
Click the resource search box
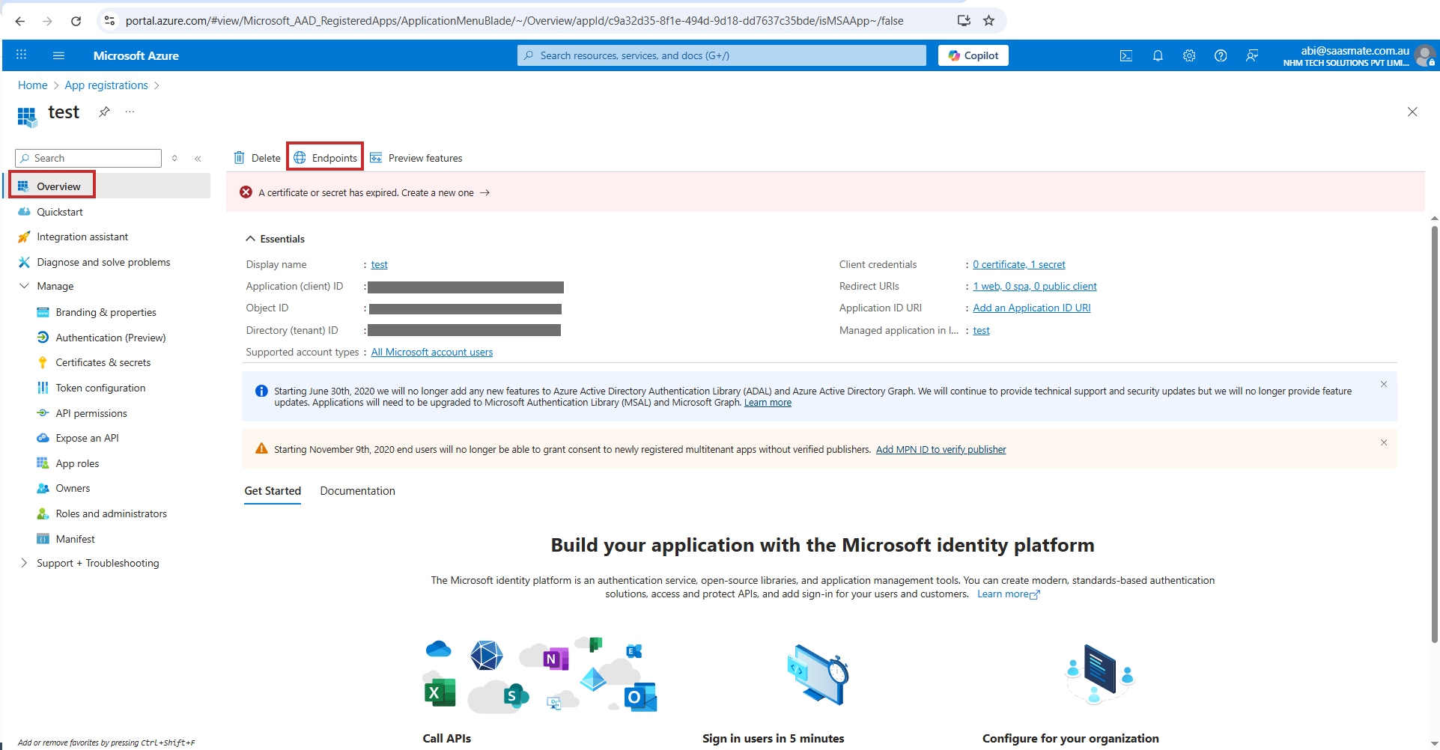[x=721, y=55]
